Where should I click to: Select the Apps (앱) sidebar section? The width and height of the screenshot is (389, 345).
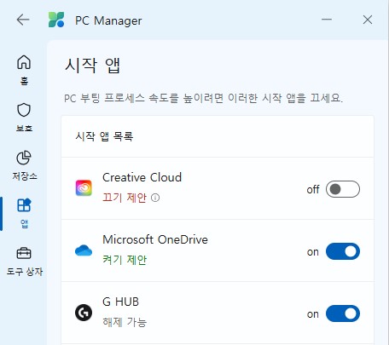[24, 214]
